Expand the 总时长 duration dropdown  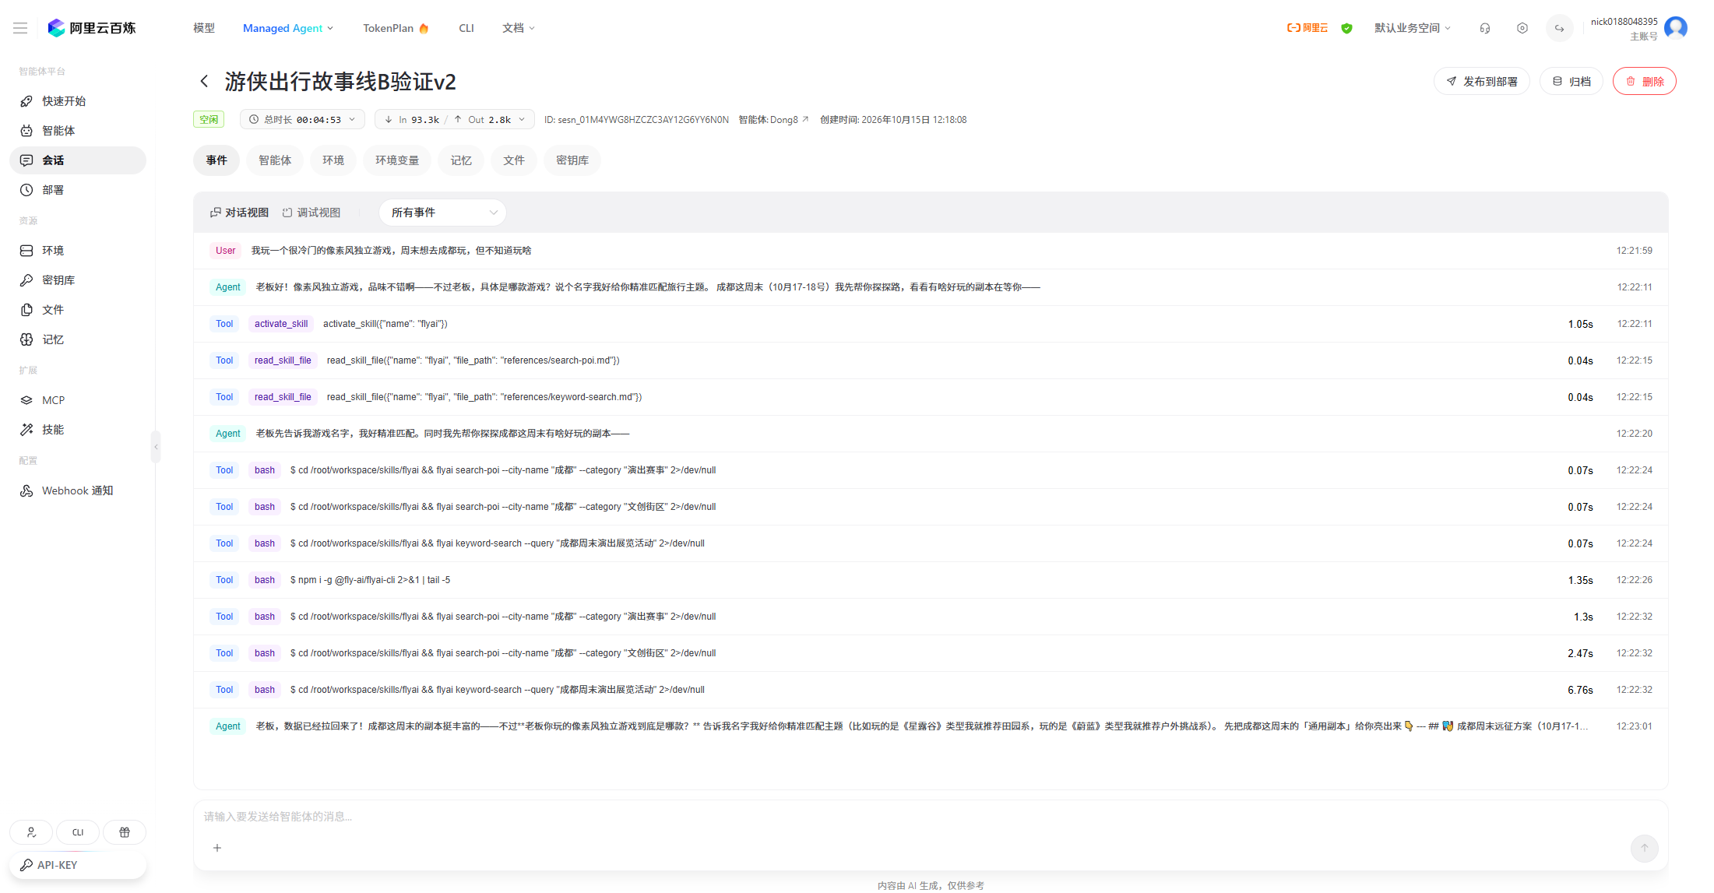(304, 119)
